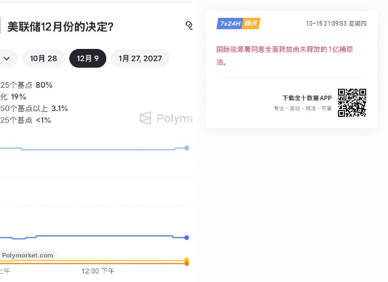Click the dark blue chart endpoint marker
This screenshot has height=282, width=388.
(187, 237)
